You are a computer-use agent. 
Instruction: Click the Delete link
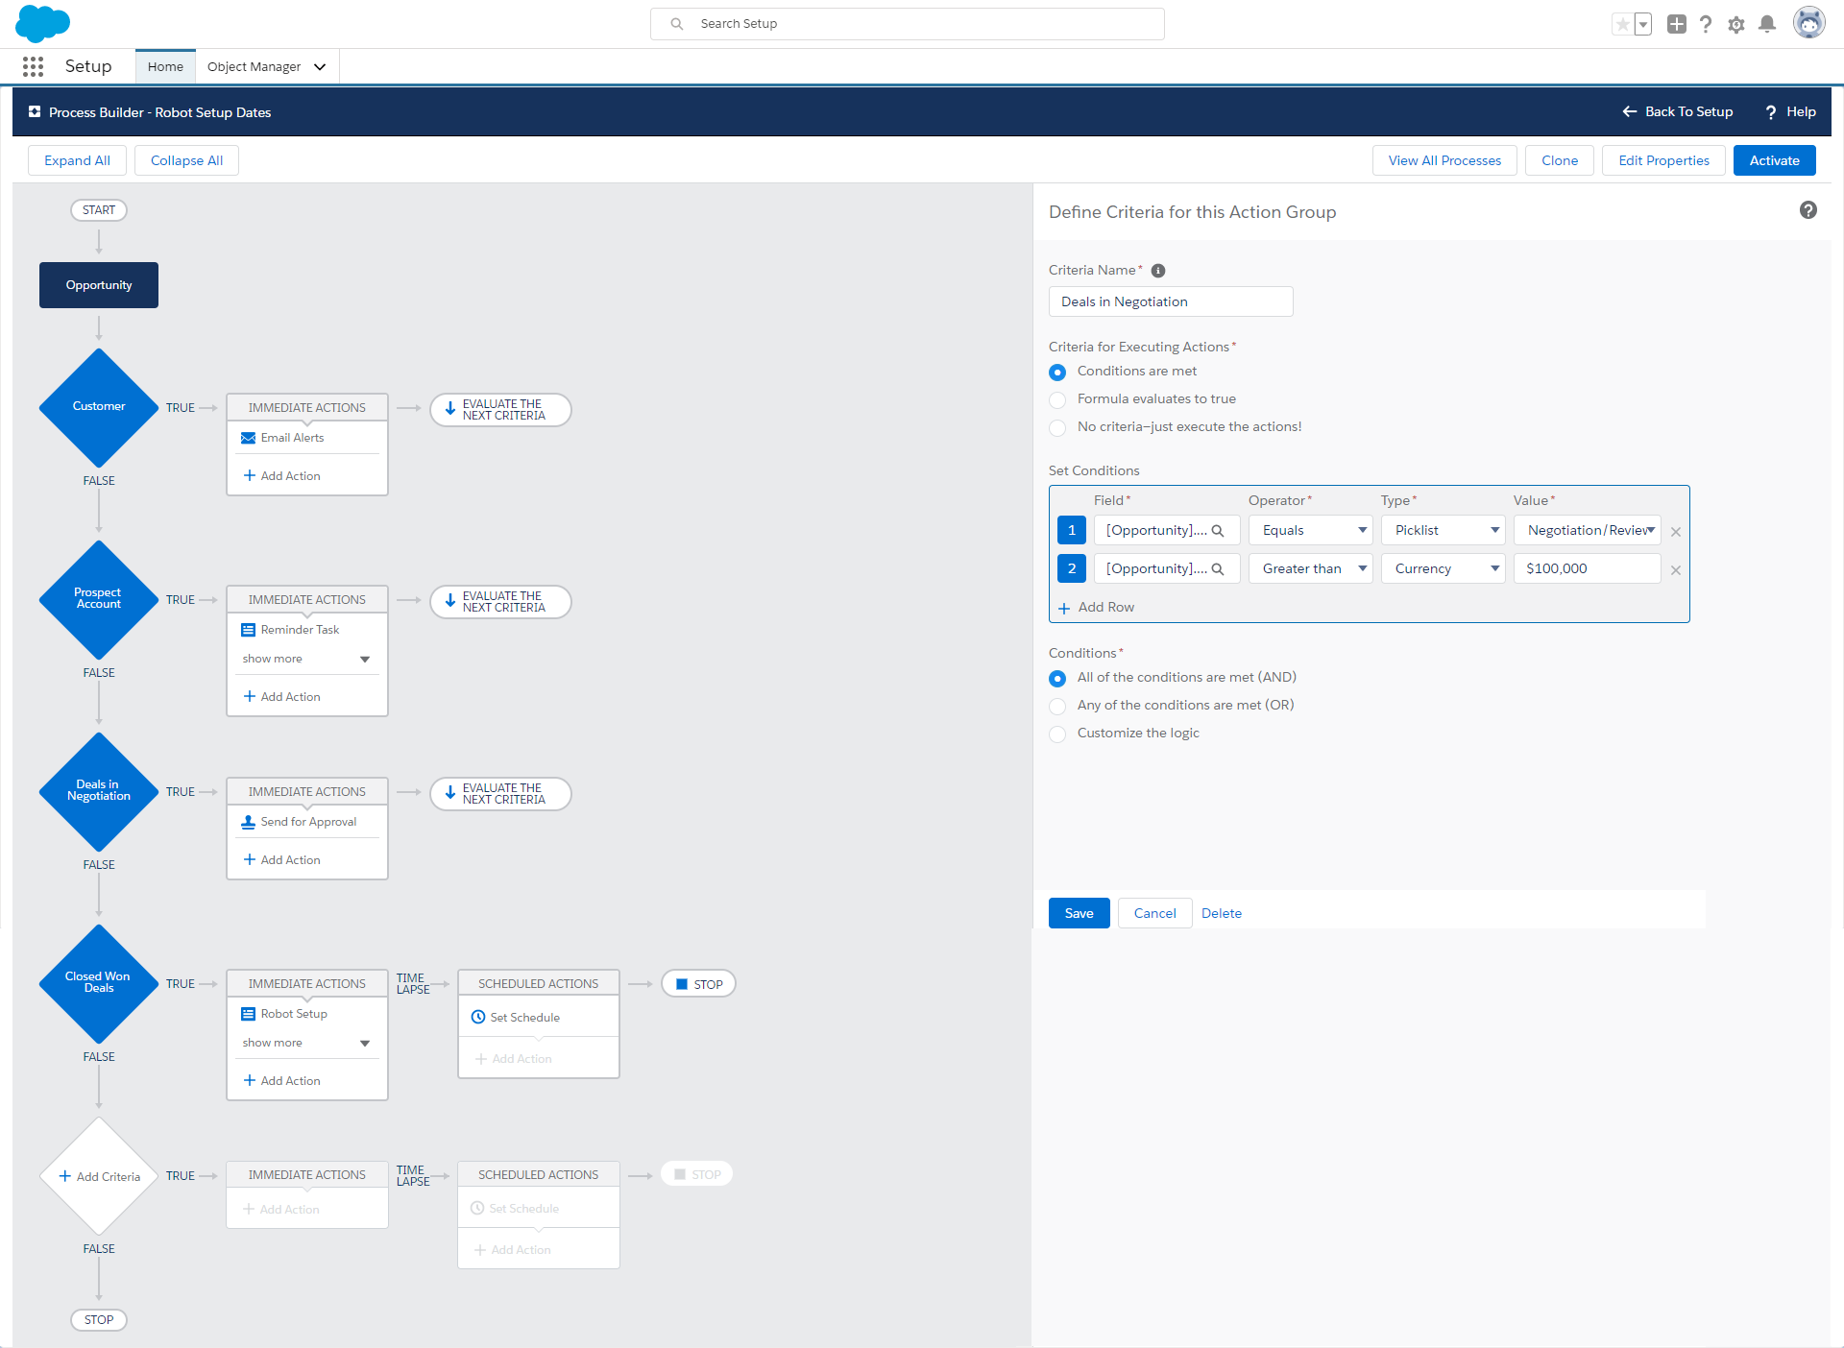click(x=1221, y=913)
